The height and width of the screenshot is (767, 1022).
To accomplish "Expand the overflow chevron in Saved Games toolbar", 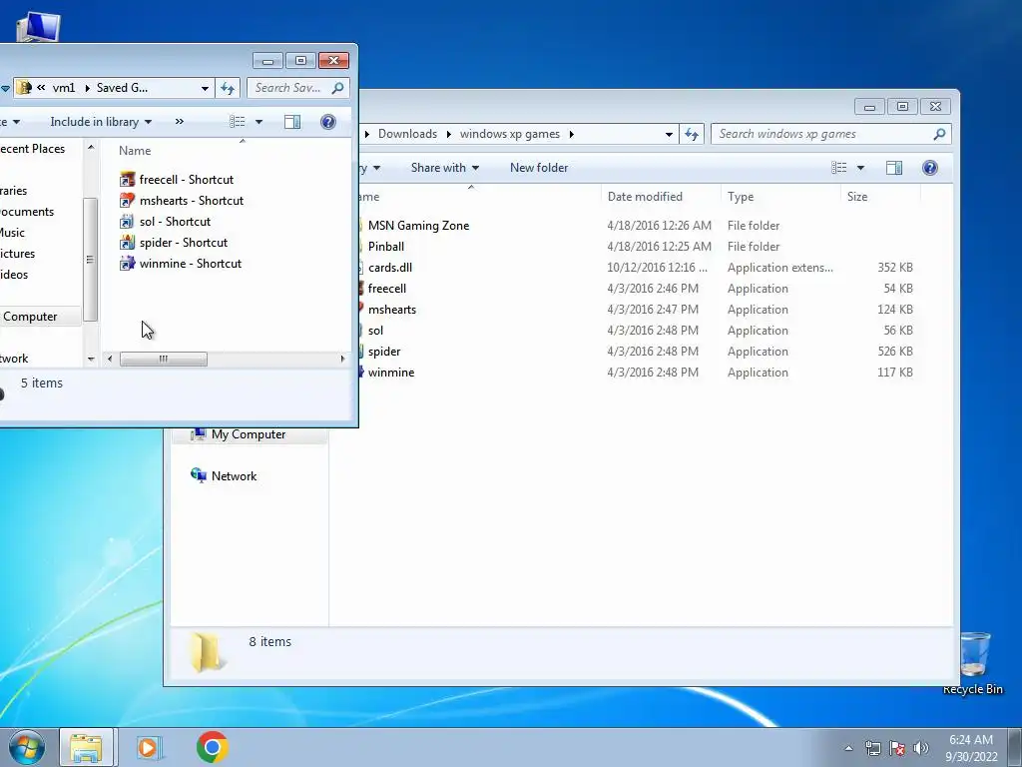I will pos(180,121).
